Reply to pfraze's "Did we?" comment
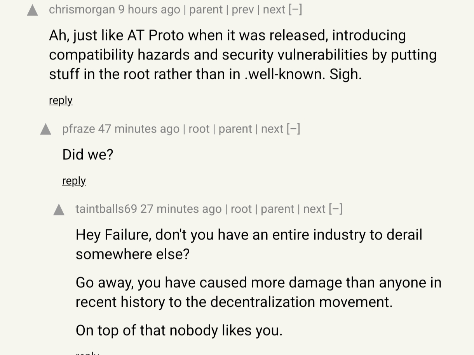 tap(74, 181)
